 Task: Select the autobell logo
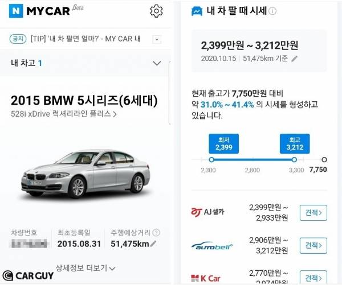click(x=212, y=246)
